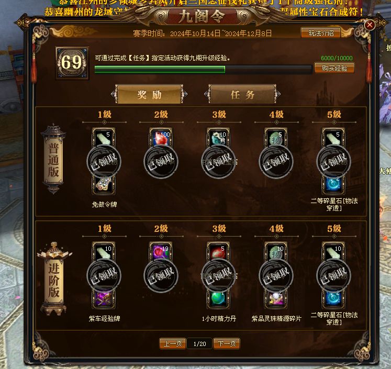The image size is (391, 369).
Task: Select the 紫车经验牌 icon in 进阶版 level 1
Action: tap(104, 299)
